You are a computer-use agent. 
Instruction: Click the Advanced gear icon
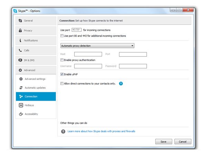click(20, 70)
